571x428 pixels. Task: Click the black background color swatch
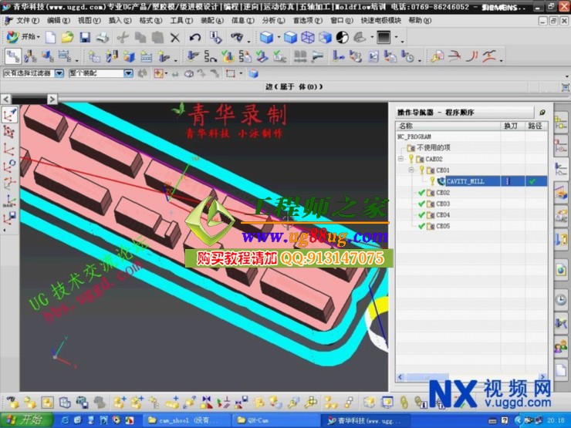point(383,37)
